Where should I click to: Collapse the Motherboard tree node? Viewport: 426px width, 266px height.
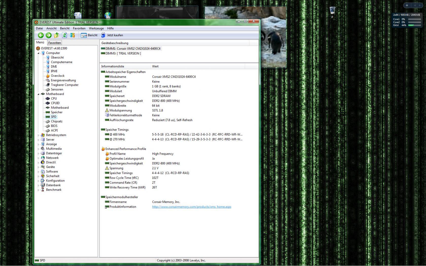tap(39, 94)
